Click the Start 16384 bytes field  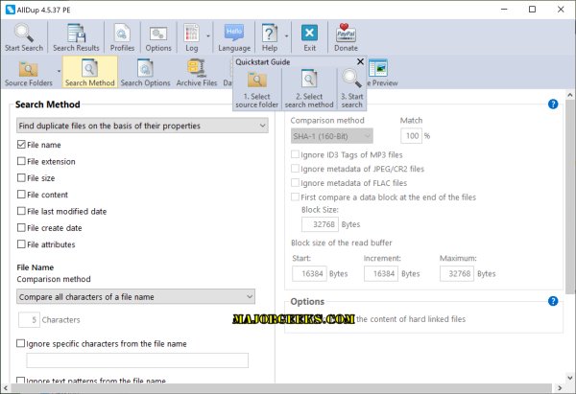click(x=309, y=273)
